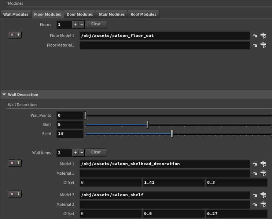Open node chooser for Material 1
Screen dimensions: 272x219
263,173
